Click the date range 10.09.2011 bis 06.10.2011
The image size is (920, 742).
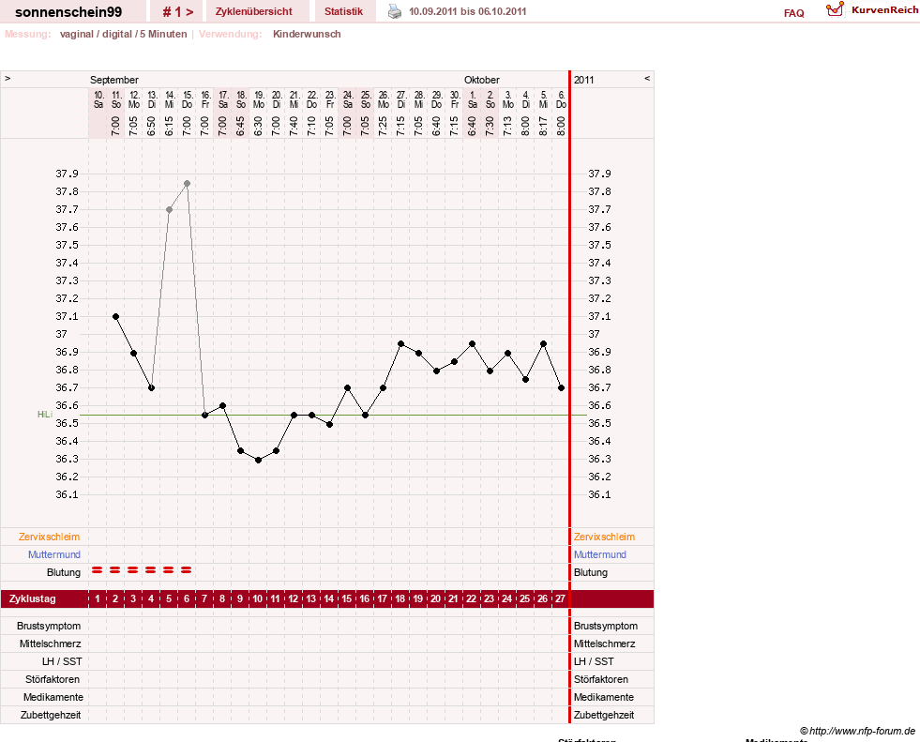tap(468, 12)
